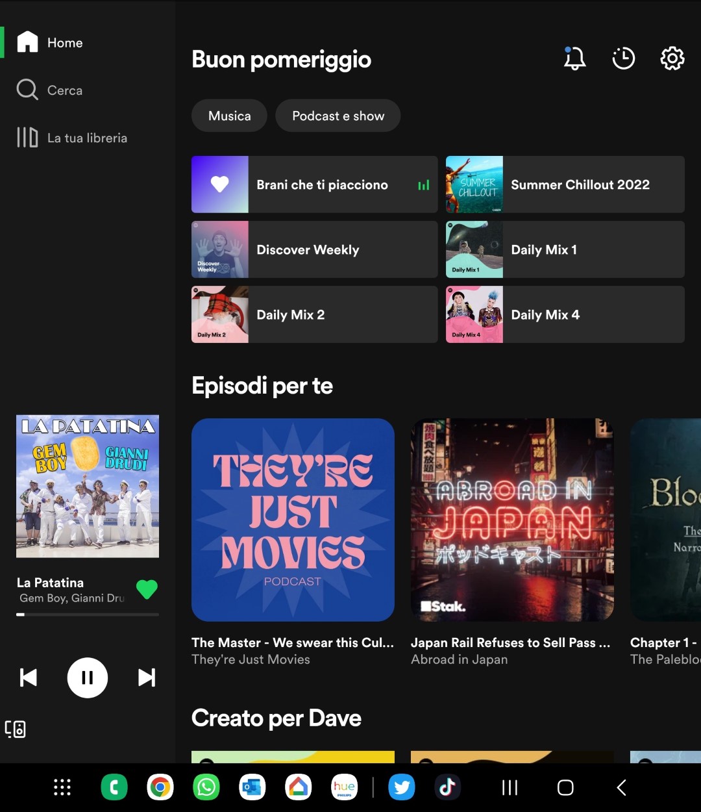Screen dimensions: 701x812
Task: Click Gem Boy, Gianni Drudi artist text
Action: [x=71, y=598]
